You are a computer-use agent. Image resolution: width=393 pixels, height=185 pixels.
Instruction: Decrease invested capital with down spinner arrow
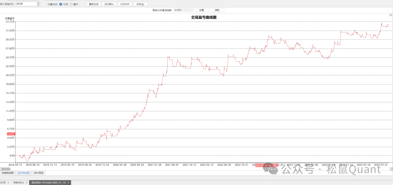(39, 5)
